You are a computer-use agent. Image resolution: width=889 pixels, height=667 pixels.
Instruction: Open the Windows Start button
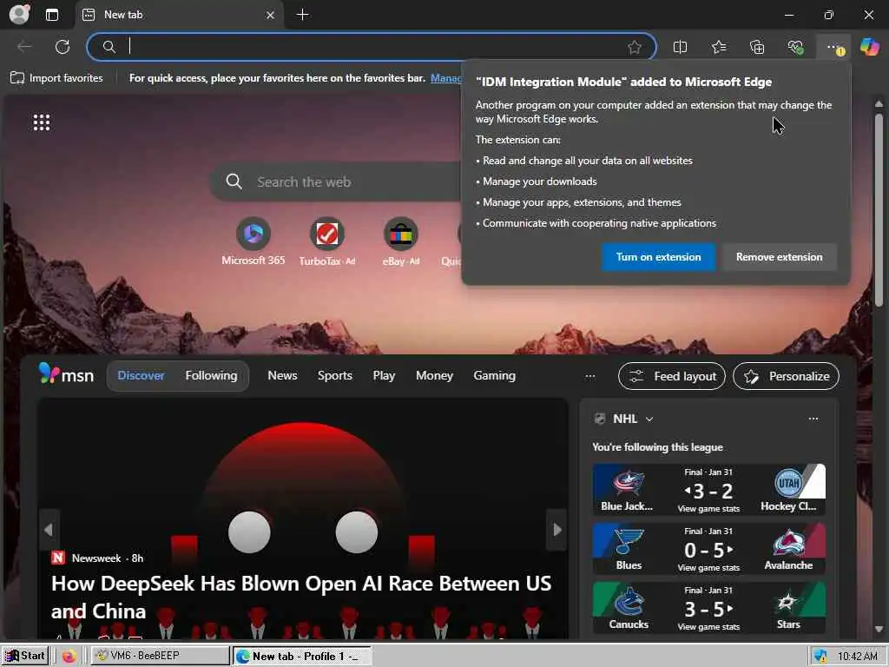pyautogui.click(x=23, y=656)
